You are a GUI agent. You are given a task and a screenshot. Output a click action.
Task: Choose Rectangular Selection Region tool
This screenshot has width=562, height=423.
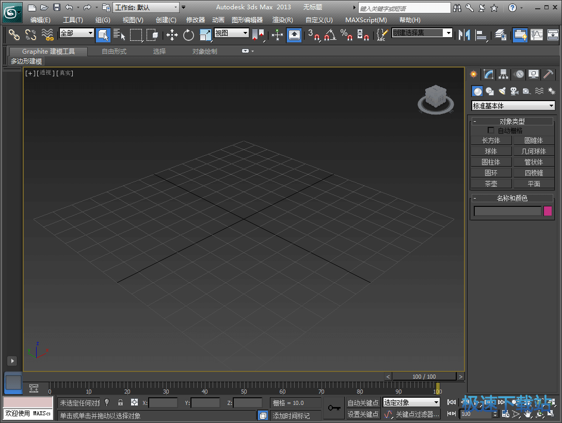(x=136, y=35)
